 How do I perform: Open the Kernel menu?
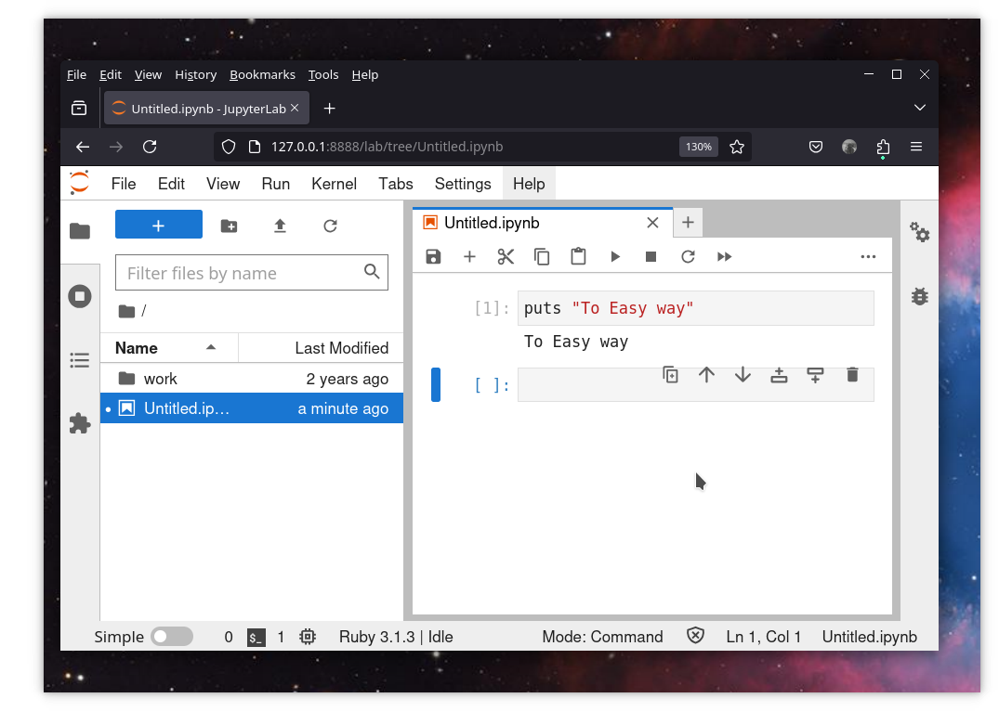click(x=334, y=184)
